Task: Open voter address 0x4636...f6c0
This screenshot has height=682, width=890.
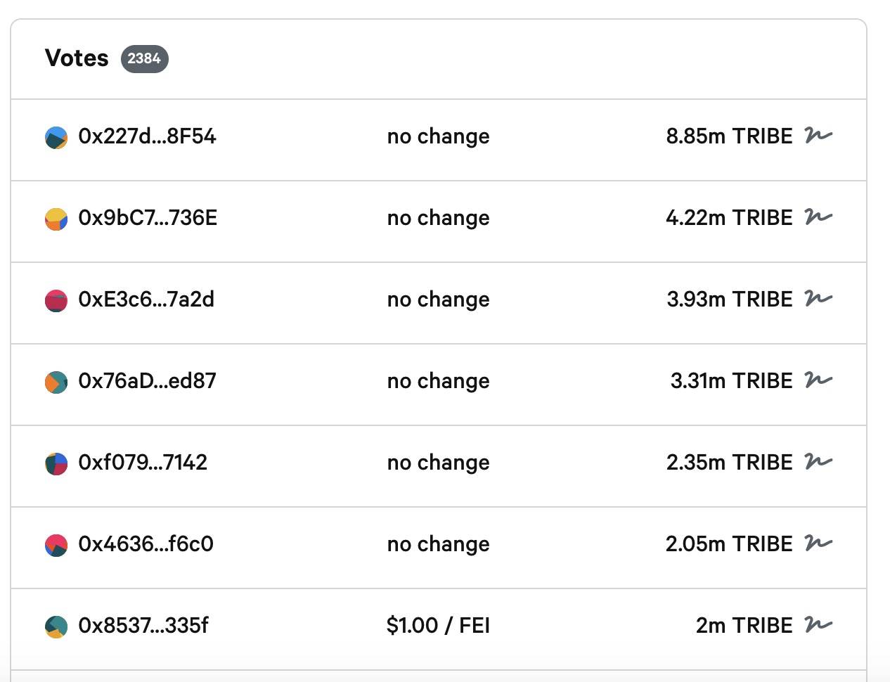Action: 146,544
